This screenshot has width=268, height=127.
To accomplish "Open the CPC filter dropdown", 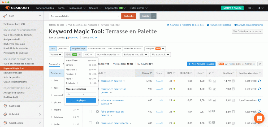I will tap(89, 55).
